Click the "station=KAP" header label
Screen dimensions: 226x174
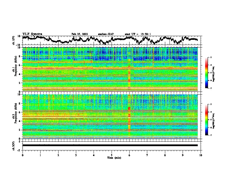(106, 34)
